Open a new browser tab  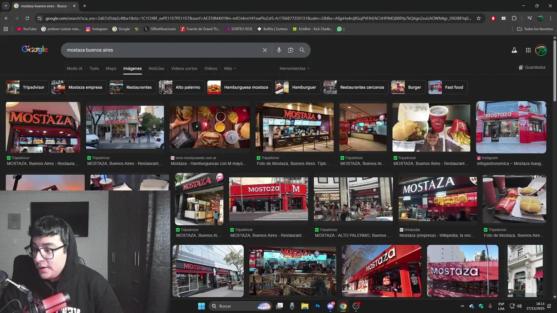(84, 6)
